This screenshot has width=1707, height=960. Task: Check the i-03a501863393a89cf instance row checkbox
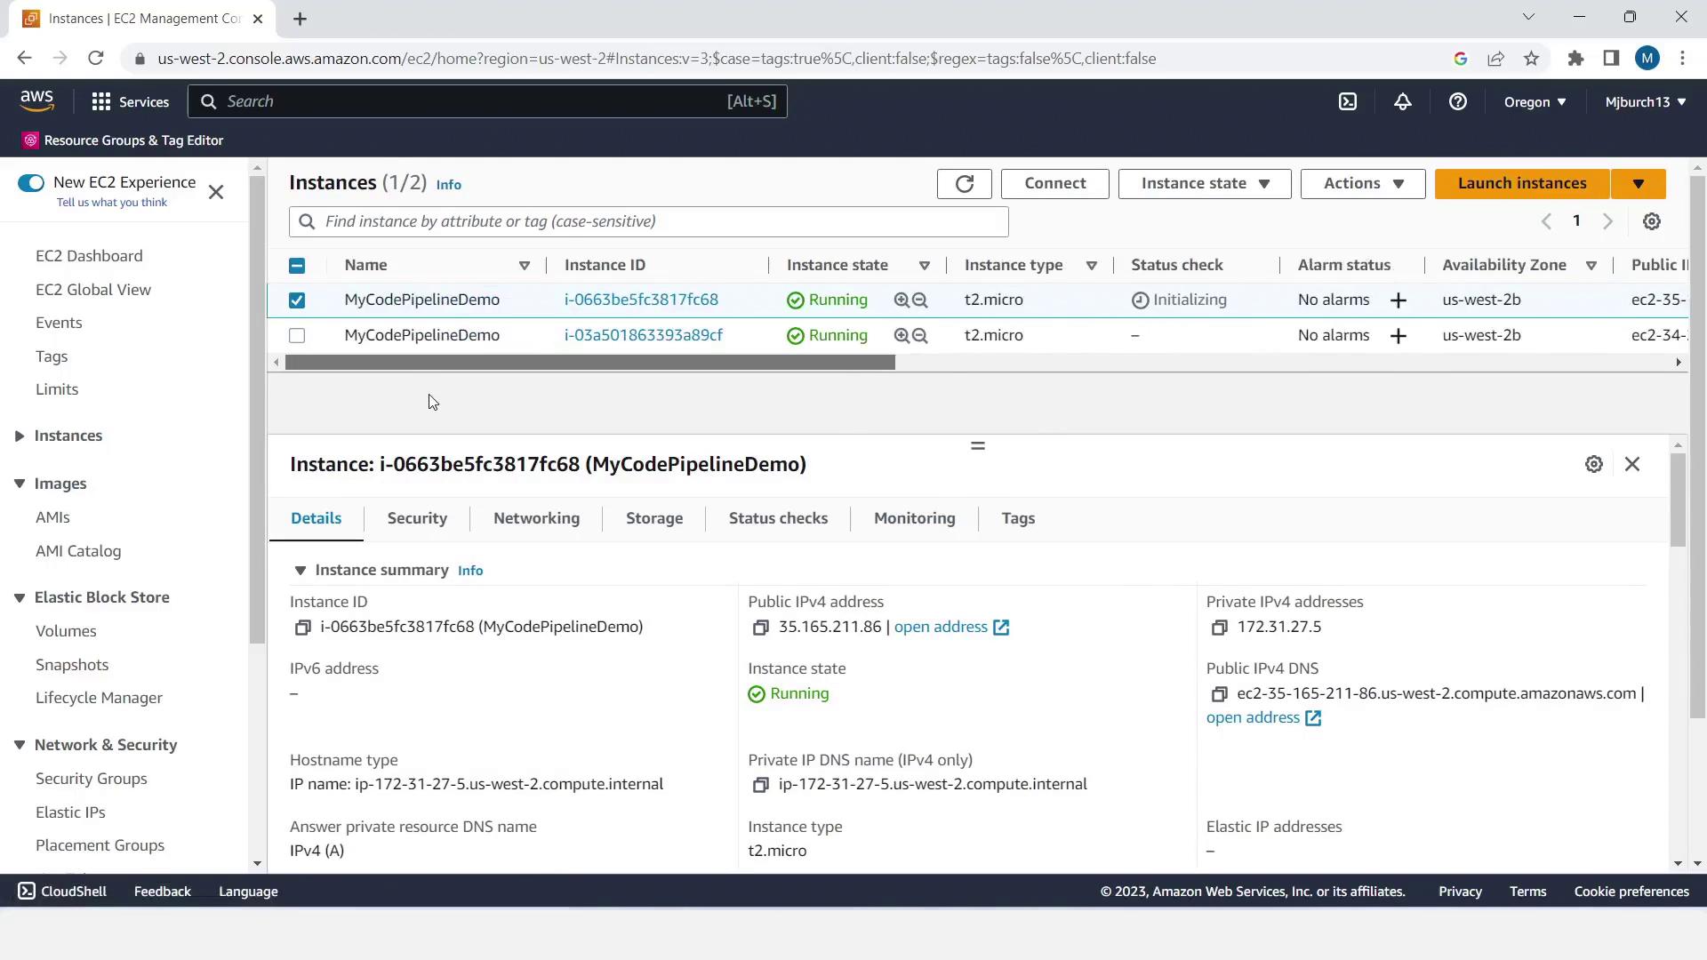297,336
